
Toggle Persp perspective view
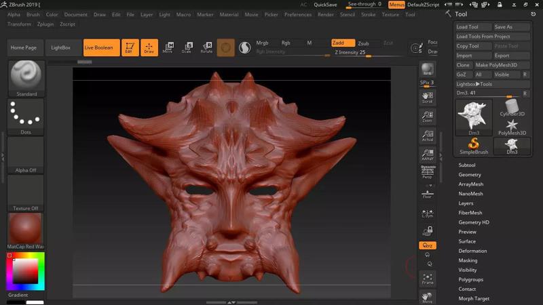coord(428,172)
